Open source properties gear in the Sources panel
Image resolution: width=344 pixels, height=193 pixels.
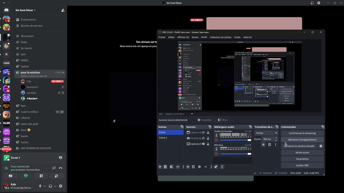200,167
